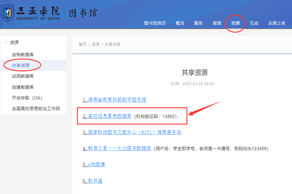Viewport: 292px width, 194px height.
Task: Click the 机构验证码: 13892 text
Action: point(155,116)
